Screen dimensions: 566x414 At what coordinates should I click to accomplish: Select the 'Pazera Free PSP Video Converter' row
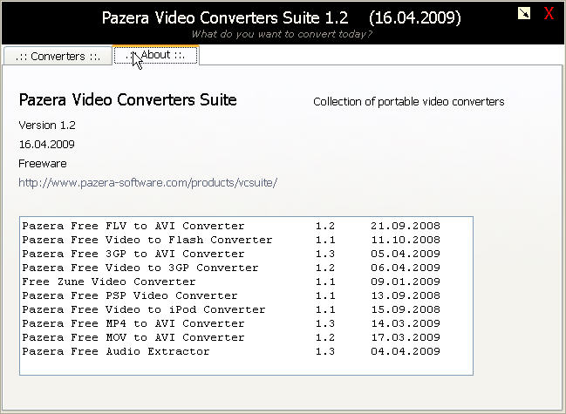click(231, 295)
